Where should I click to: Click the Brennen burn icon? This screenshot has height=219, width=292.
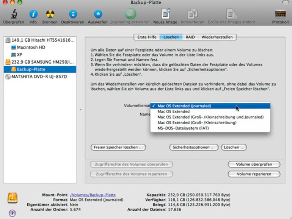50,14
